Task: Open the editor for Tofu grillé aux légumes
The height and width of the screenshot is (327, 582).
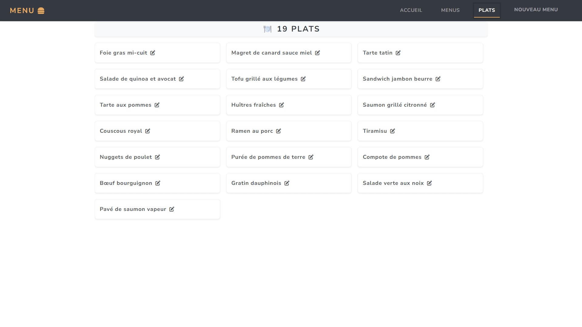Action: pyautogui.click(x=303, y=79)
